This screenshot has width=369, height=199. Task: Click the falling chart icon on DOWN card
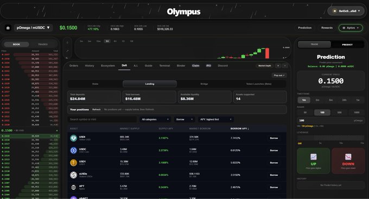pyautogui.click(x=348, y=157)
